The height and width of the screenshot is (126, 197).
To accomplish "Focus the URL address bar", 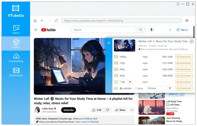I will click(122, 21).
